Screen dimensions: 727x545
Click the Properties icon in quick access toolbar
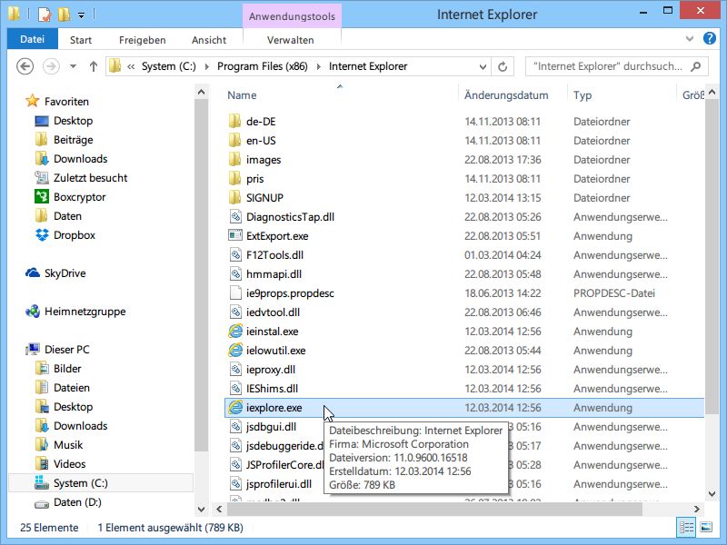[45, 15]
